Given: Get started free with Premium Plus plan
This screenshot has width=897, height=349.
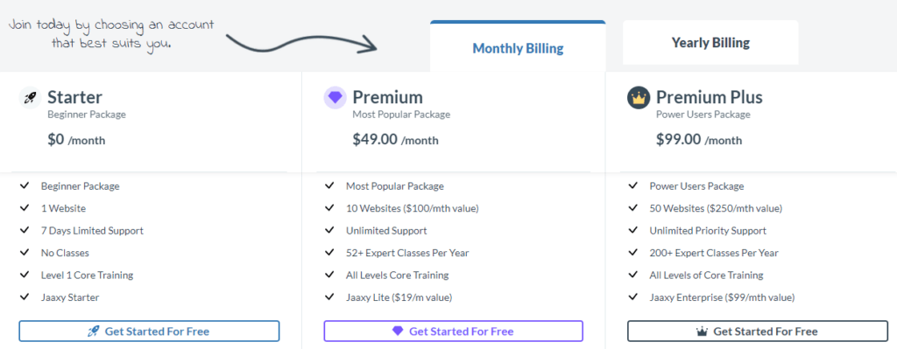Looking at the screenshot, I should (x=758, y=332).
